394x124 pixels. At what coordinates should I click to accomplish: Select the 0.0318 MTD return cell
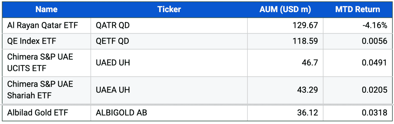(x=374, y=112)
